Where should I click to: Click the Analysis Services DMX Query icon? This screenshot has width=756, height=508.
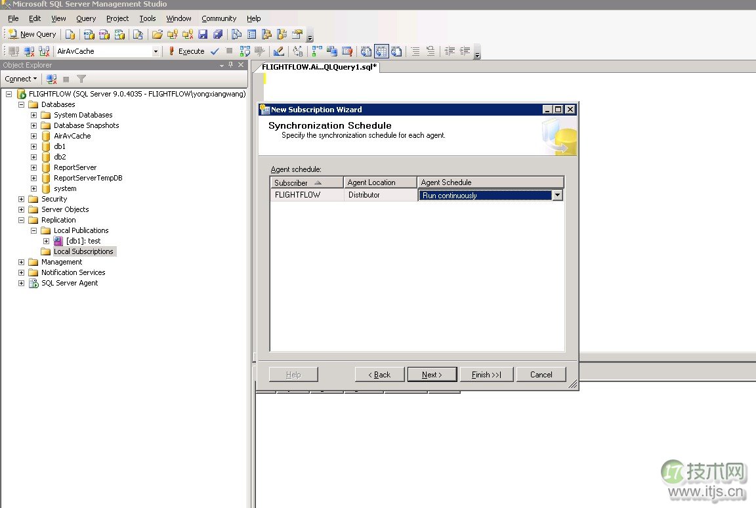104,34
